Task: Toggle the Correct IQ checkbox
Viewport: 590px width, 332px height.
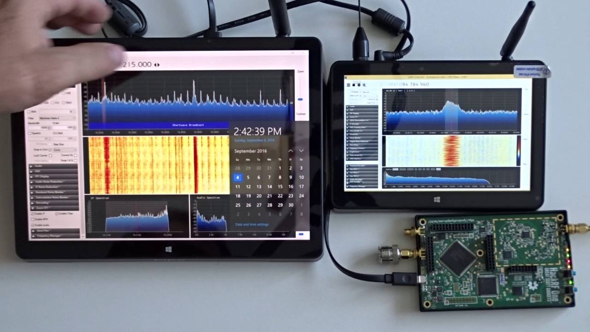Action: (76, 155)
